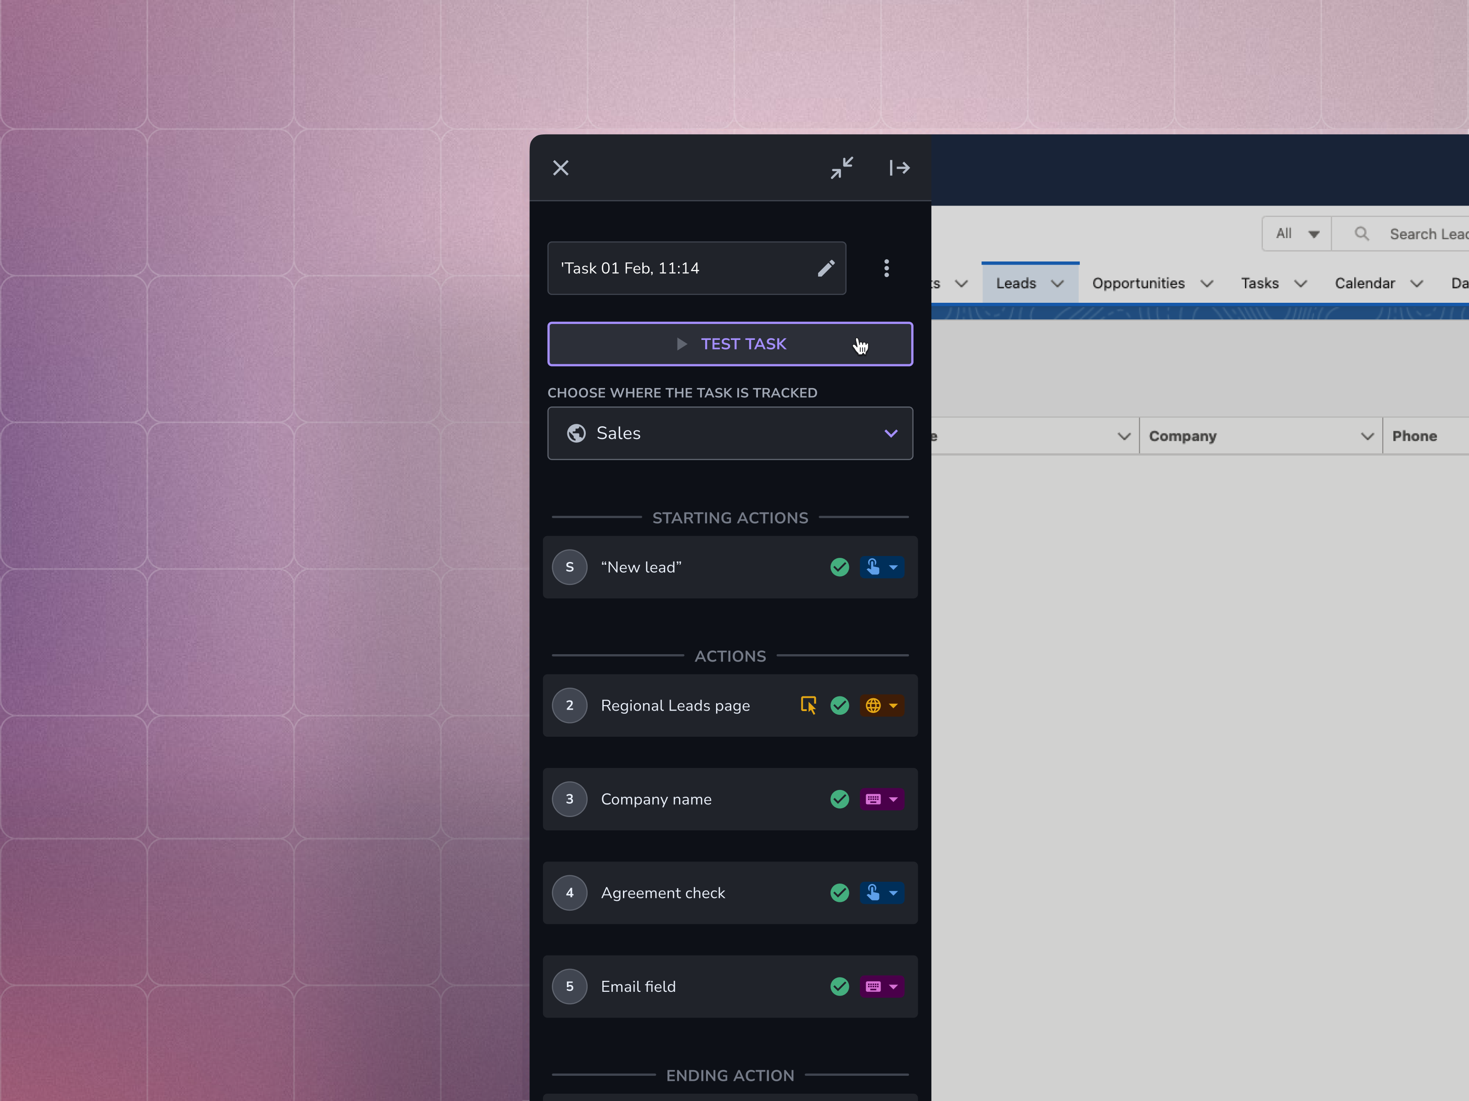
Task: Open the Opportunities tab
Action: tap(1138, 284)
